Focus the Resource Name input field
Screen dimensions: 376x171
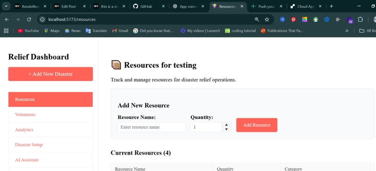pyautogui.click(x=151, y=127)
